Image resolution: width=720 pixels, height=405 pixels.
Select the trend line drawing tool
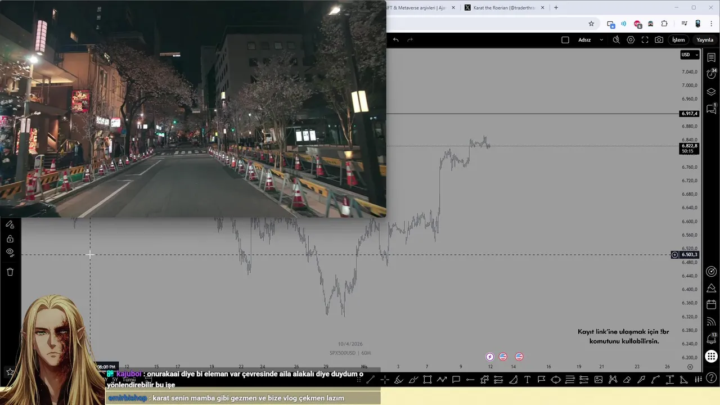tap(370, 380)
